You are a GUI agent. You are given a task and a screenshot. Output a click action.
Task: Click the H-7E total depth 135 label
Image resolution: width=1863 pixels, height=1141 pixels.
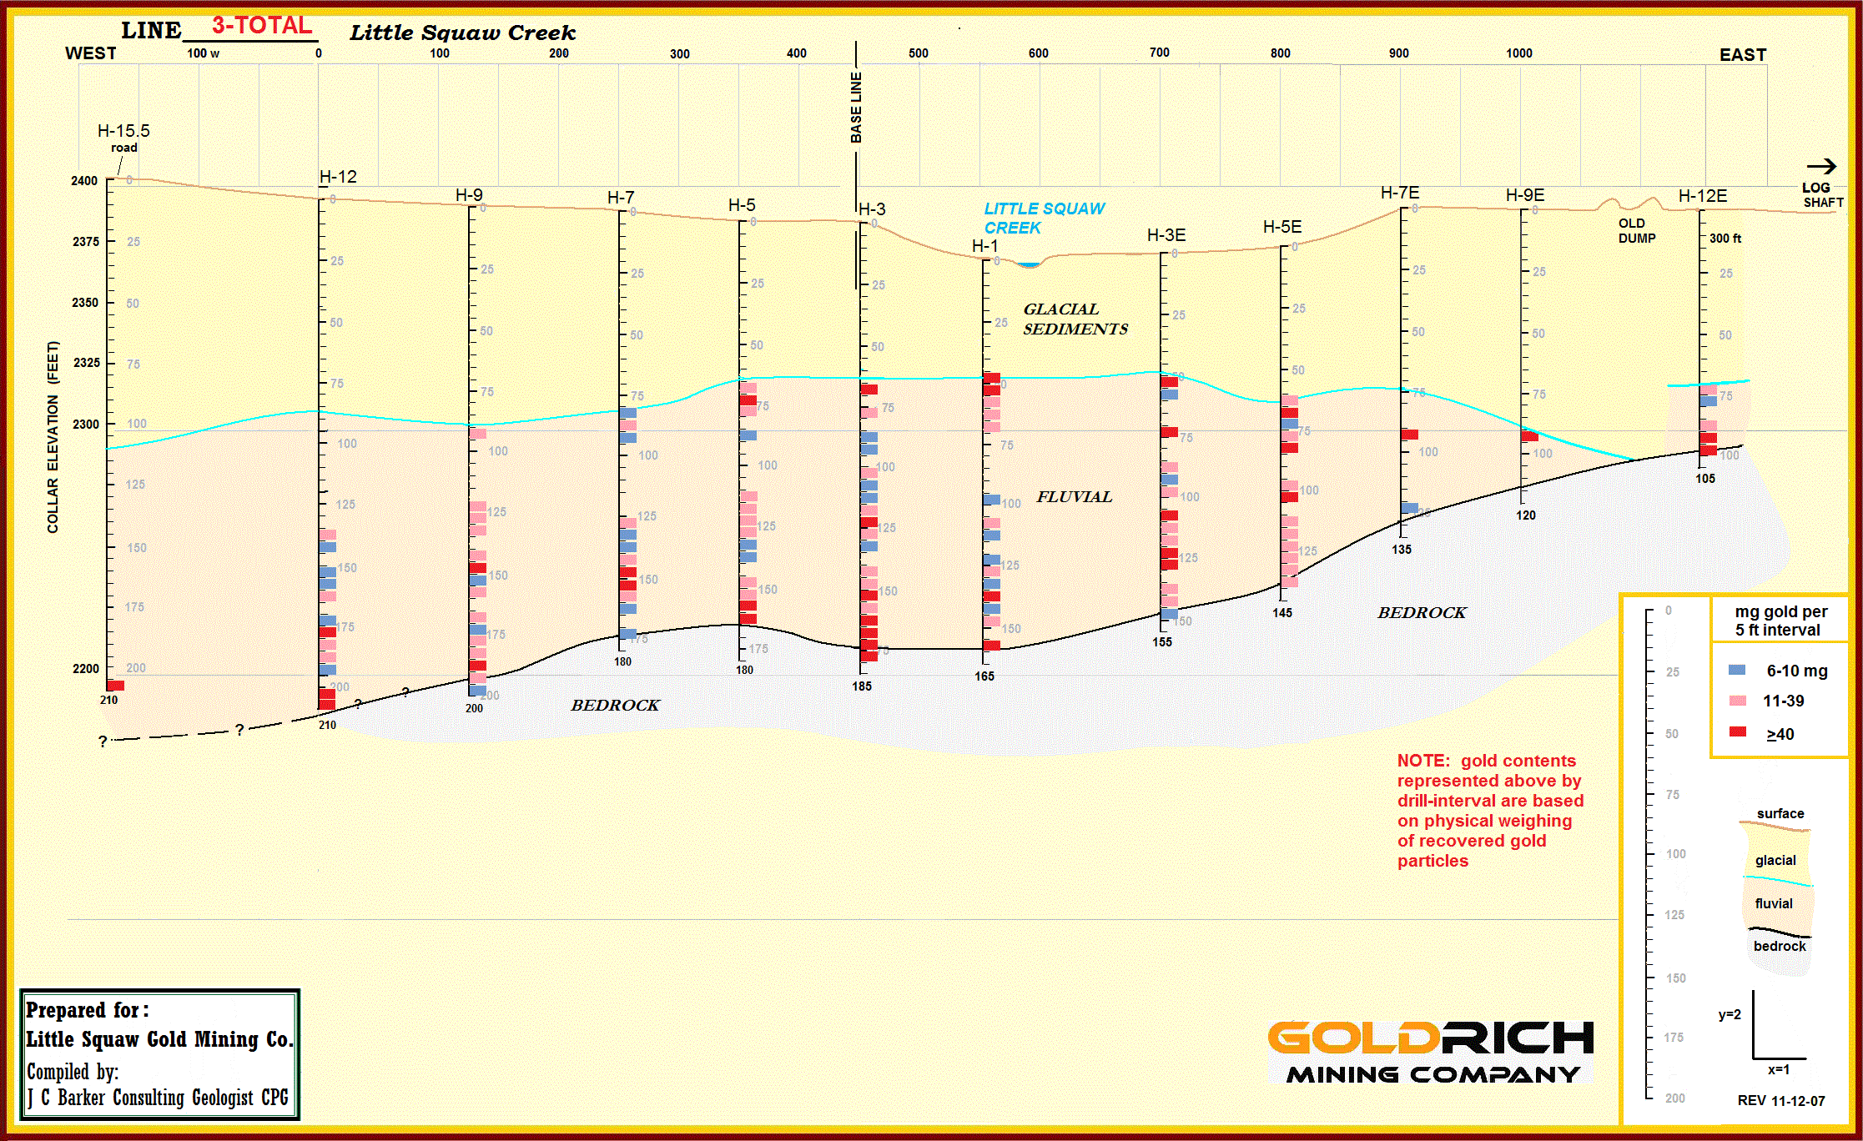[1402, 550]
